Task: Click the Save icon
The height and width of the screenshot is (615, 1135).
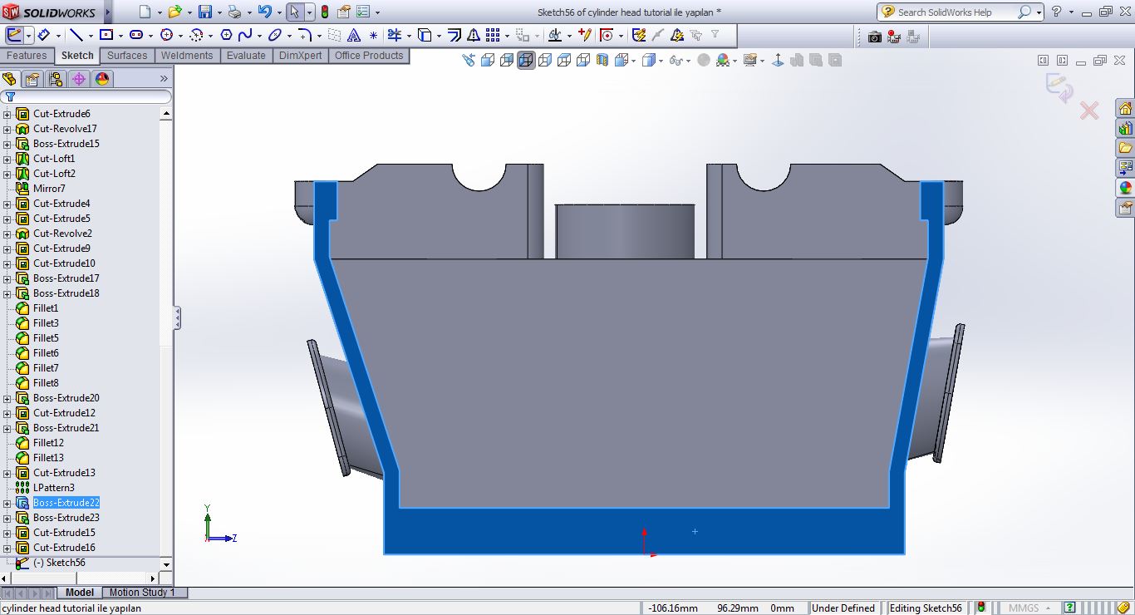Action: pyautogui.click(x=204, y=12)
